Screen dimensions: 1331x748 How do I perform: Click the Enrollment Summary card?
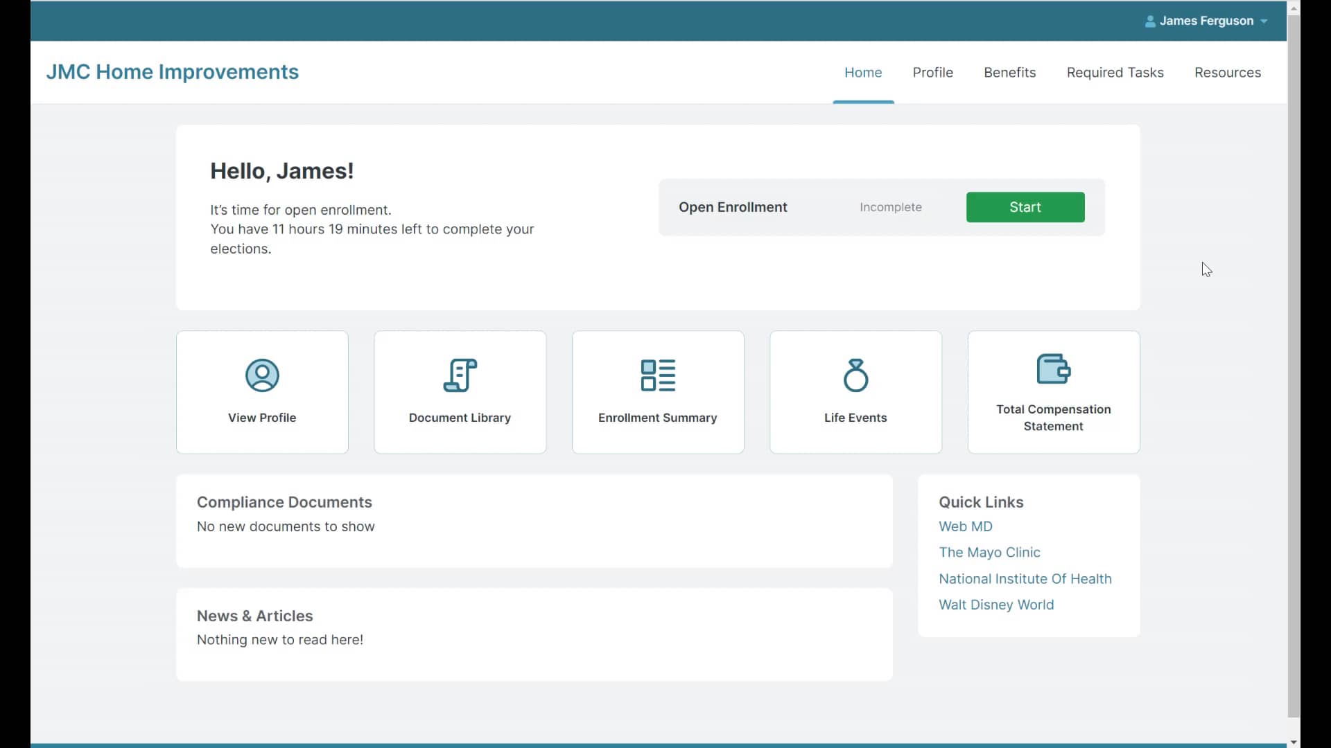click(657, 391)
